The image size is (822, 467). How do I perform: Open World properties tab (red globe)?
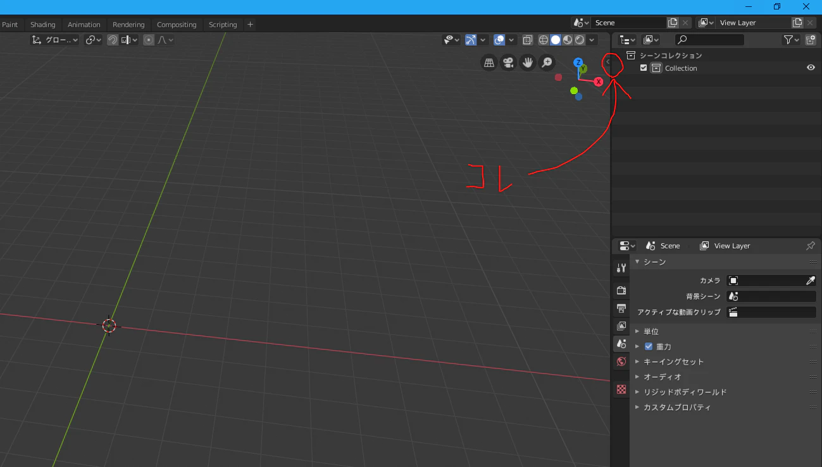621,361
